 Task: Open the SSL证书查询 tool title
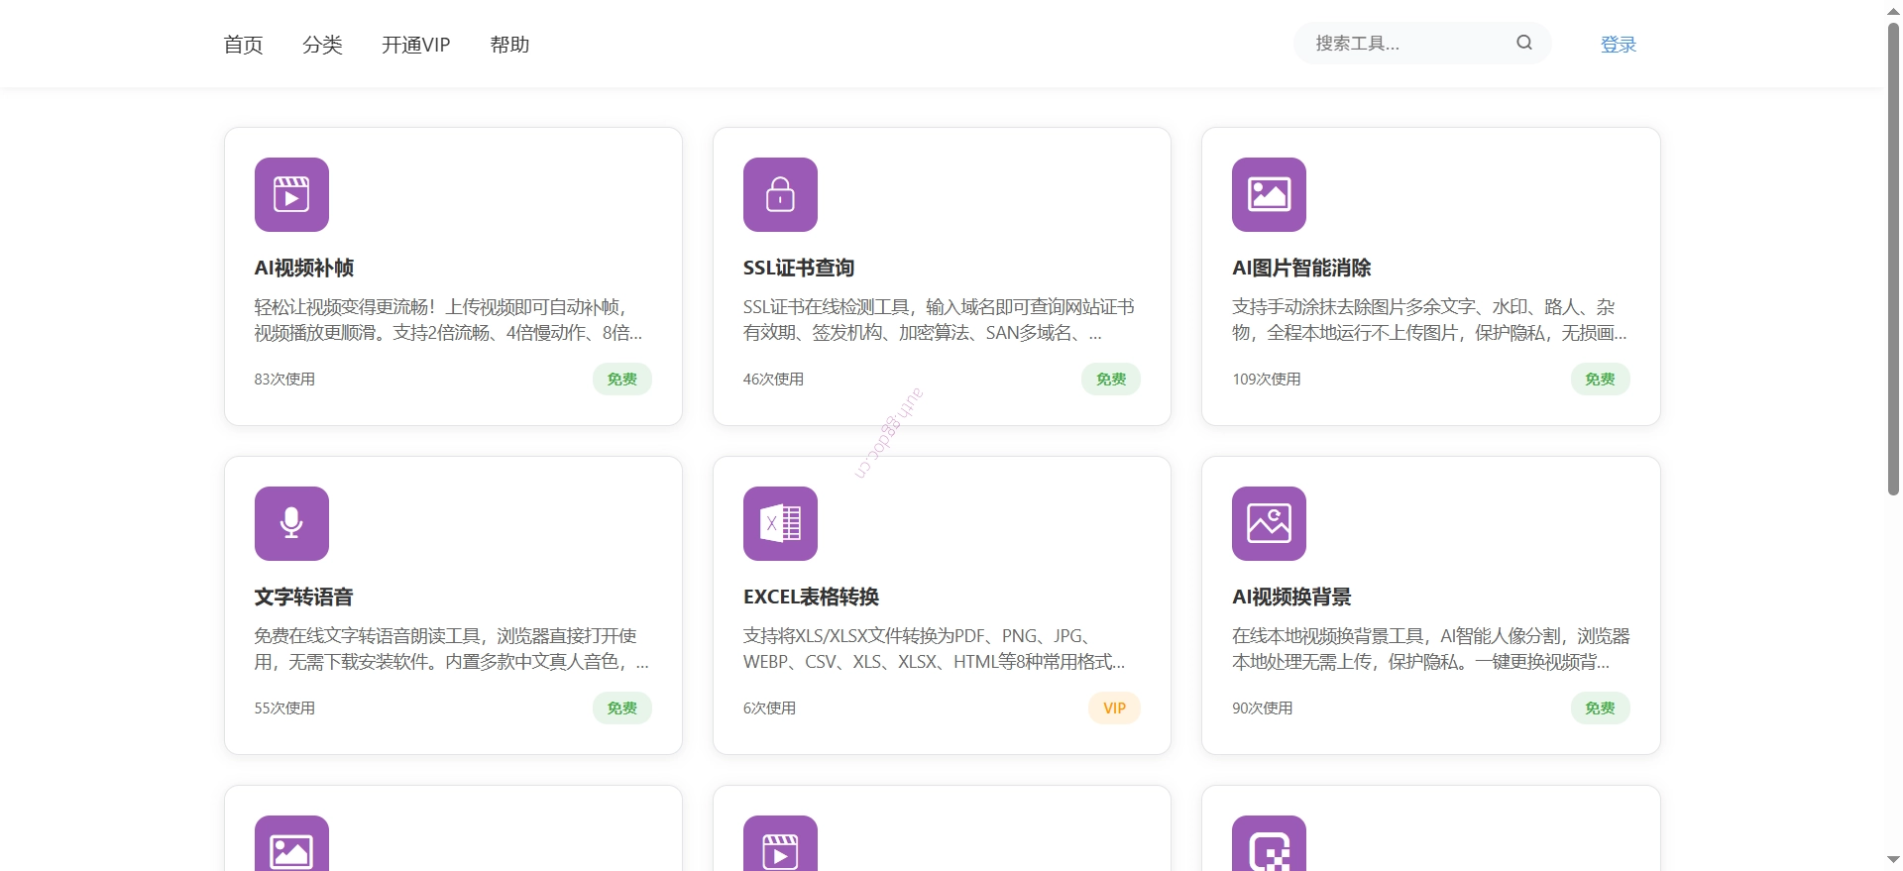click(x=799, y=268)
